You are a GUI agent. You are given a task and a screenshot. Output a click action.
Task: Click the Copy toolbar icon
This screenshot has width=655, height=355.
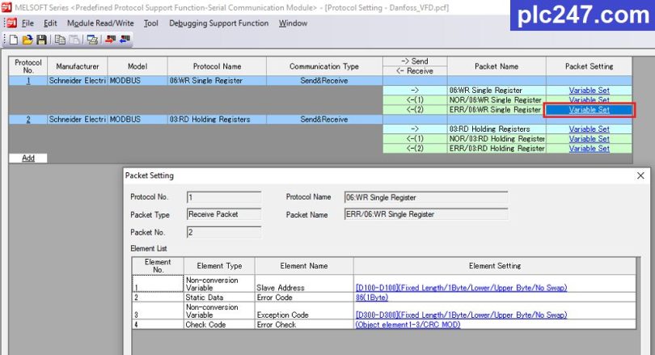click(60, 39)
